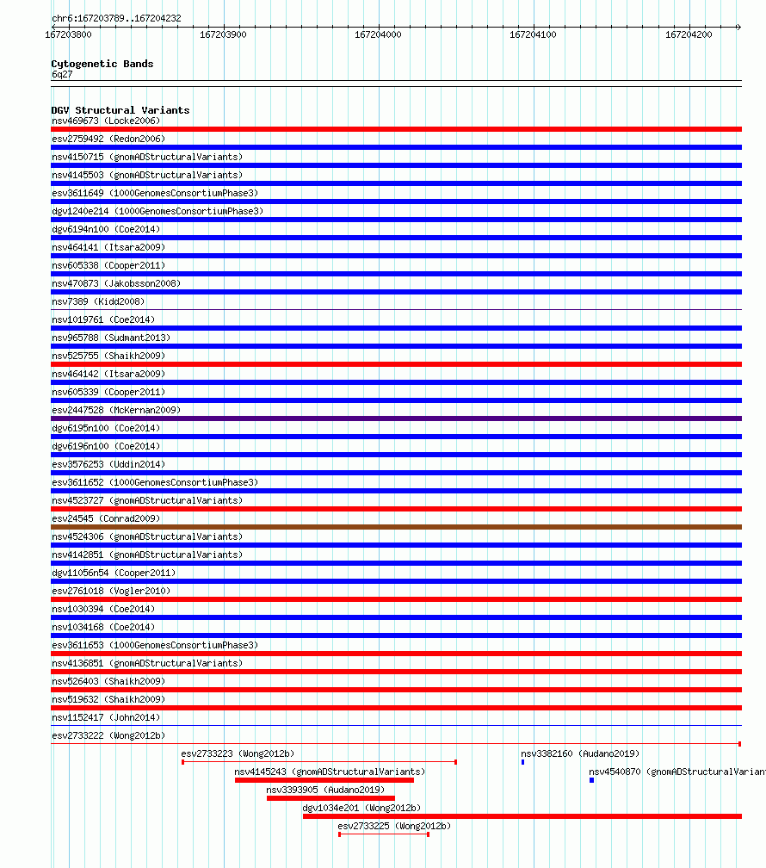Click esv2733223 (Wong2012b) label
766x868 pixels.
click(238, 754)
